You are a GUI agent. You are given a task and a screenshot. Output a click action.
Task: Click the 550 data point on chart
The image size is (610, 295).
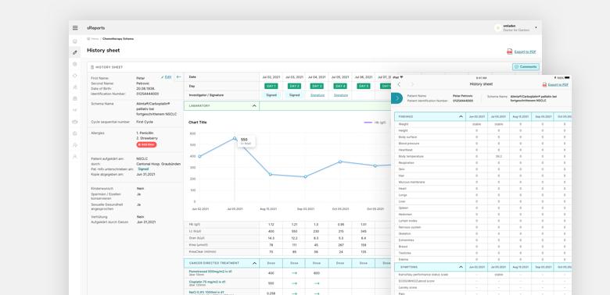tap(235, 138)
